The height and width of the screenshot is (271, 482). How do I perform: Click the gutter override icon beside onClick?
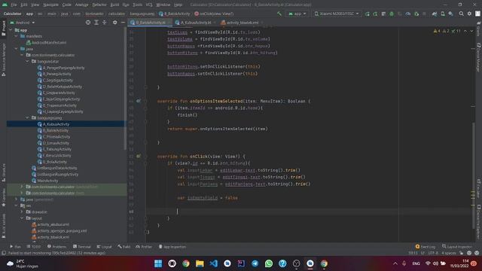(139, 156)
